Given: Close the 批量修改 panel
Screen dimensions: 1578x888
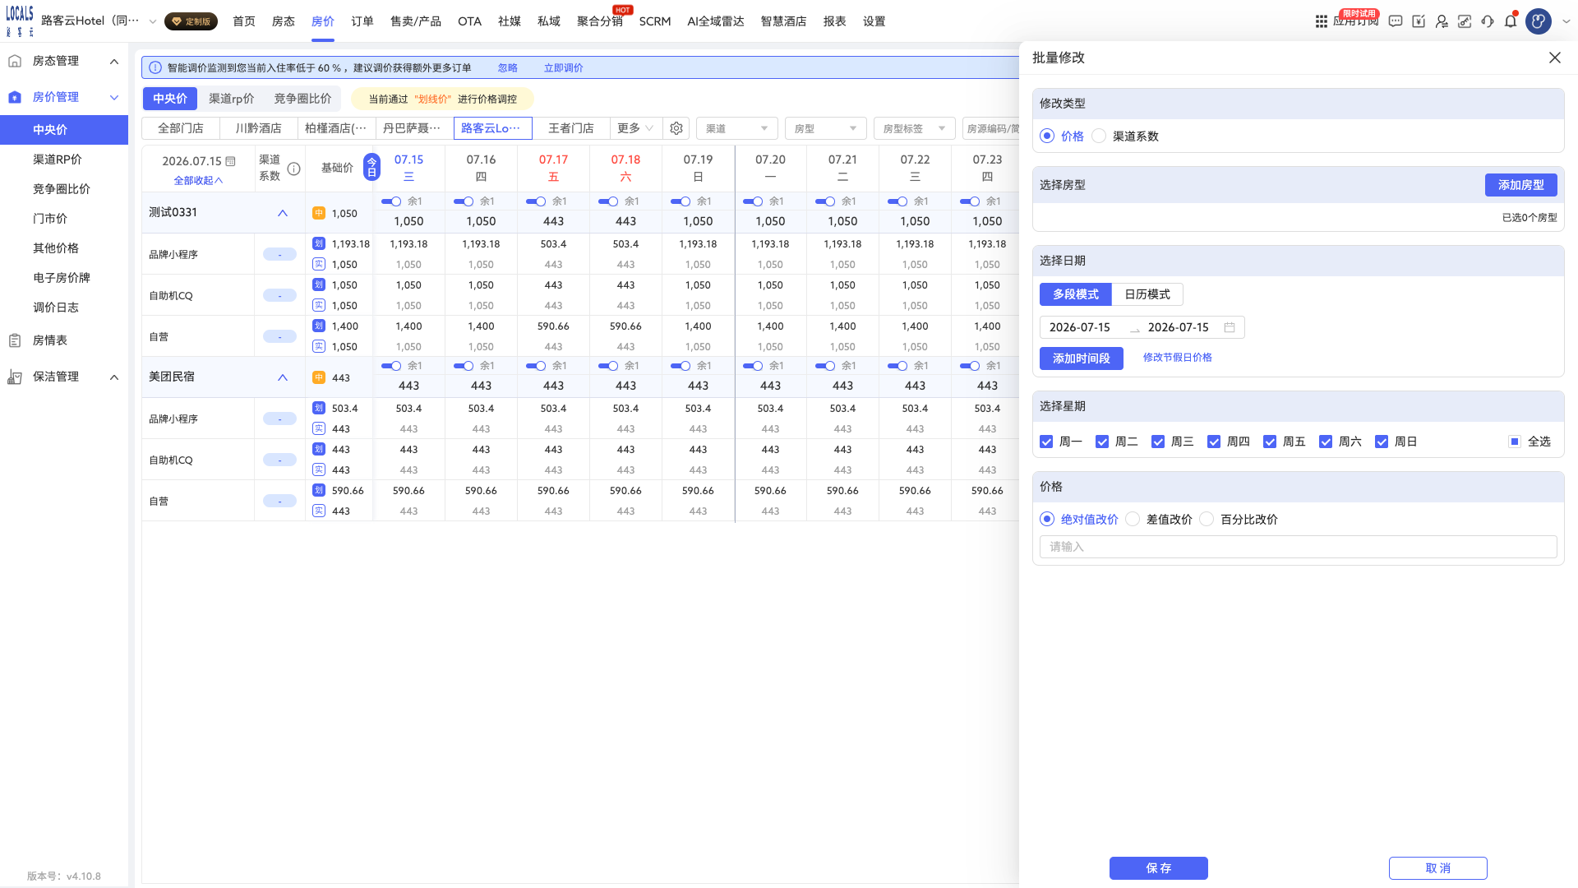Looking at the screenshot, I should 1554,58.
